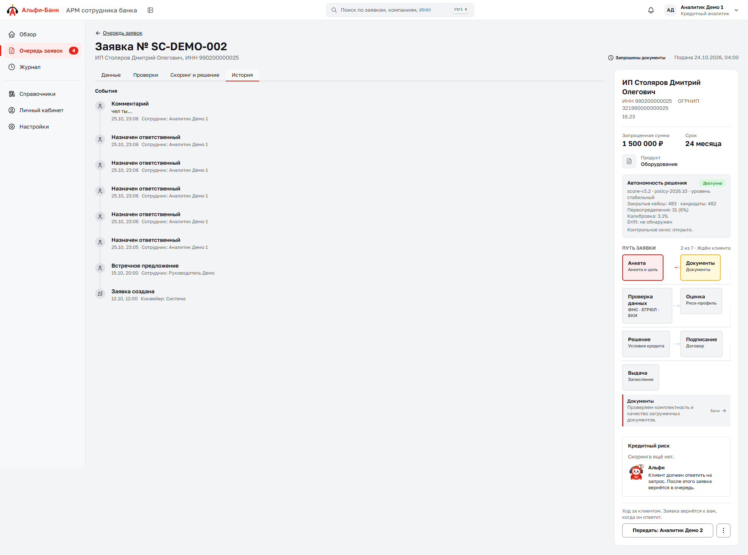Switch to the Данные tab

(111, 75)
